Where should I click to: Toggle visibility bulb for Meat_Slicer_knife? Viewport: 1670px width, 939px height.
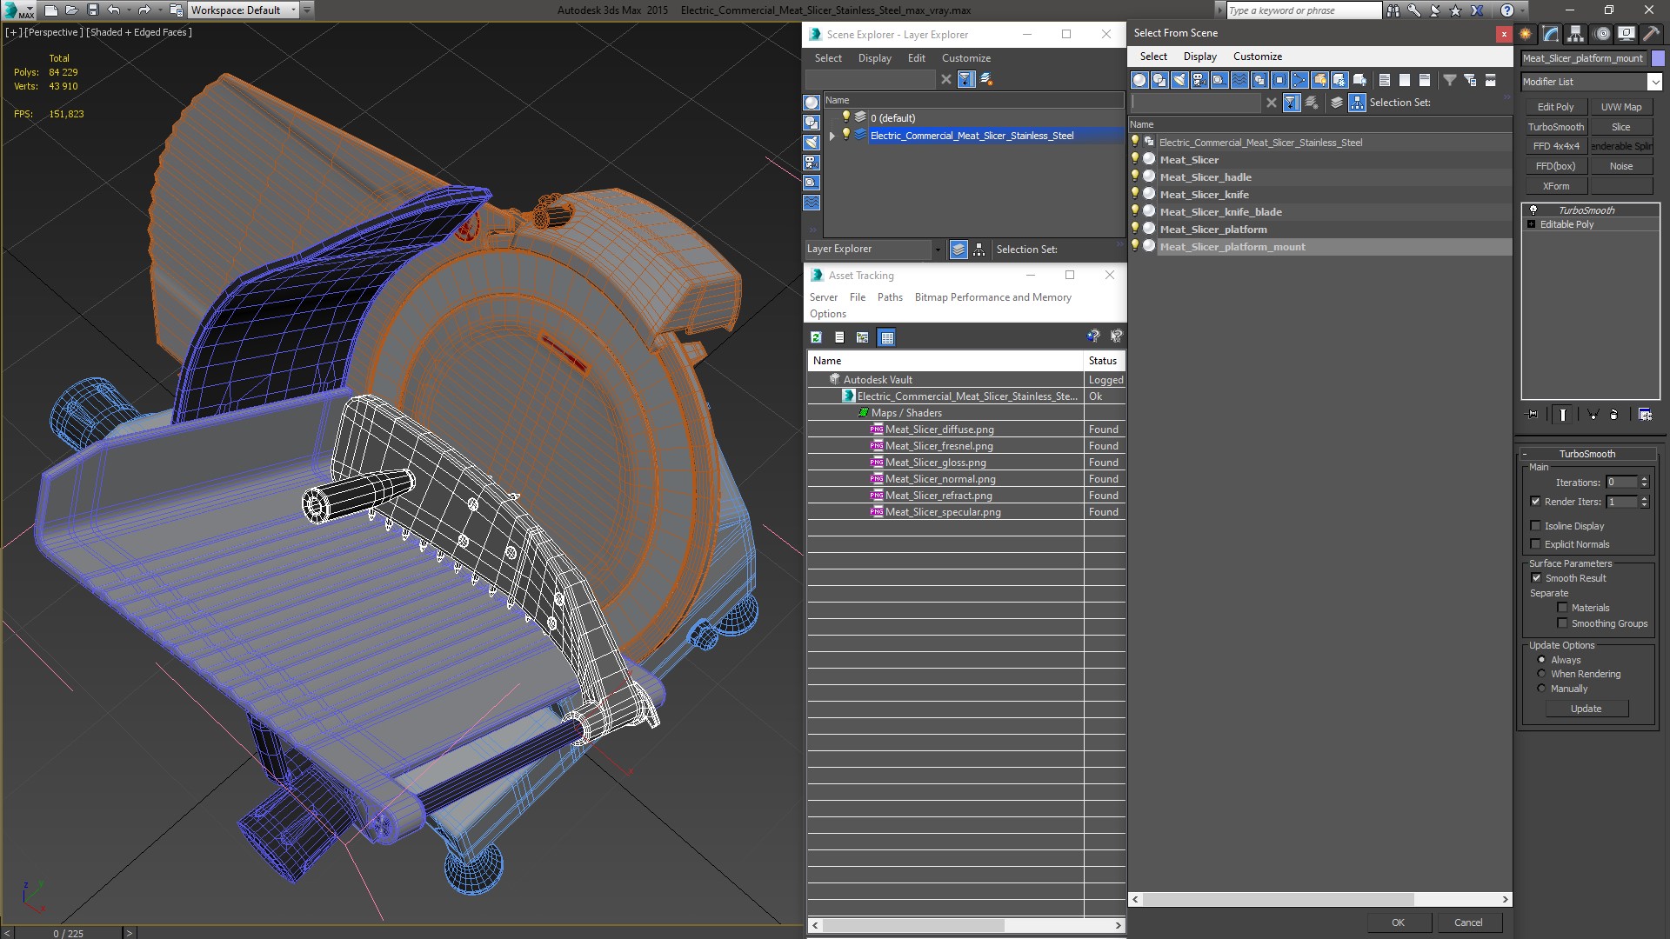tap(1135, 193)
